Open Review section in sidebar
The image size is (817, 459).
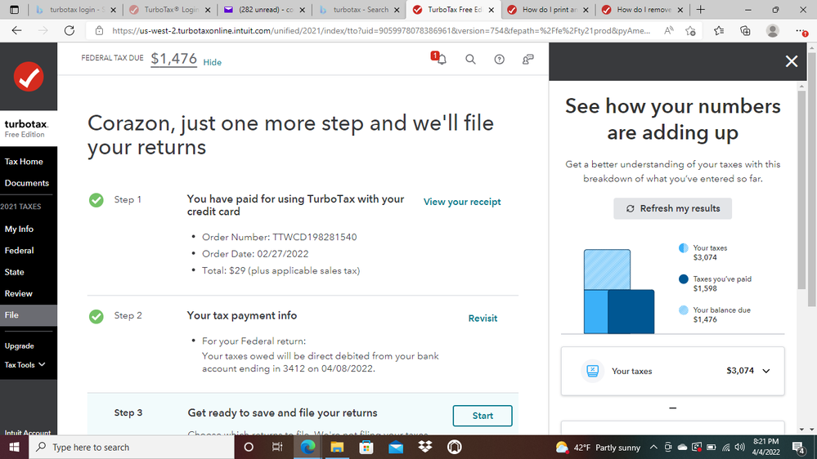19,293
